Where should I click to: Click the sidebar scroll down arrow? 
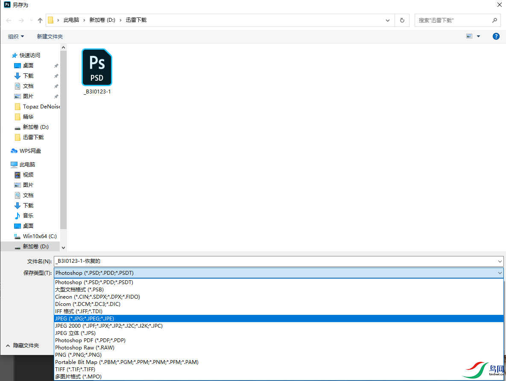[x=63, y=247]
